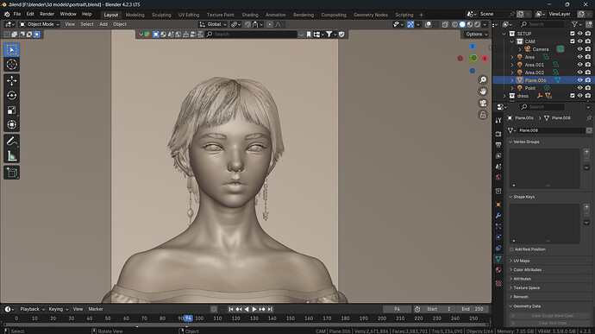
Task: Select the Scale tool
Action: [x=12, y=110]
